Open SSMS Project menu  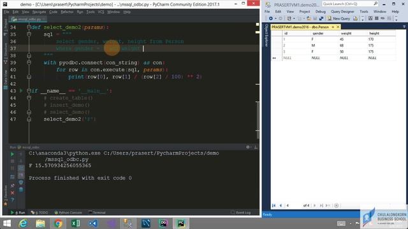tap(305, 11)
